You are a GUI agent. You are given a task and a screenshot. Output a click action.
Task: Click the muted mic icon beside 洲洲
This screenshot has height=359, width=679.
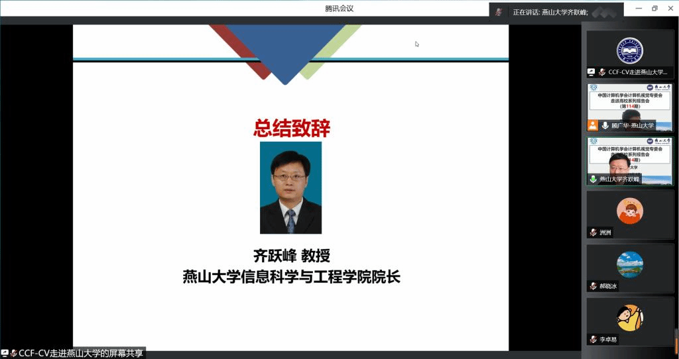click(x=593, y=232)
